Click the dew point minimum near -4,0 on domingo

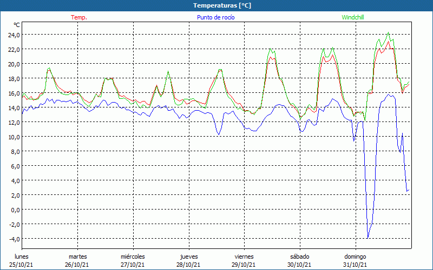pyautogui.click(x=368, y=238)
